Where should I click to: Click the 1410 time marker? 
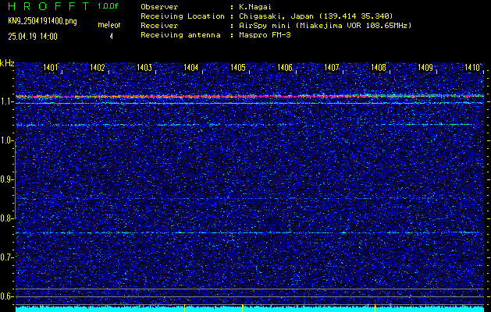(472, 67)
